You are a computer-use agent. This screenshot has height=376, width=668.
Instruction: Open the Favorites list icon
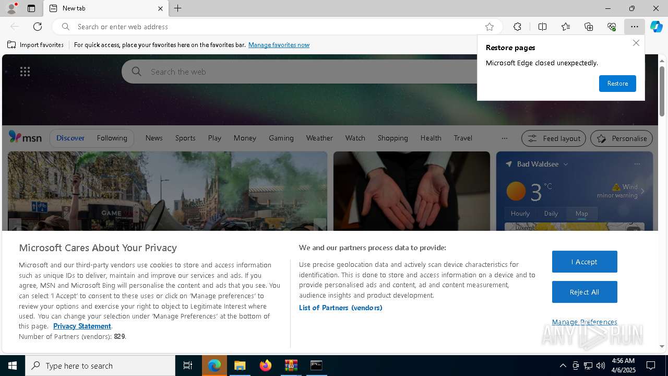pyautogui.click(x=566, y=27)
